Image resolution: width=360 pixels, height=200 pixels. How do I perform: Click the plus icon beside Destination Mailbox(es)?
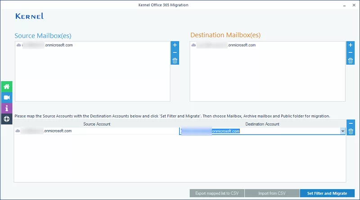(351, 45)
